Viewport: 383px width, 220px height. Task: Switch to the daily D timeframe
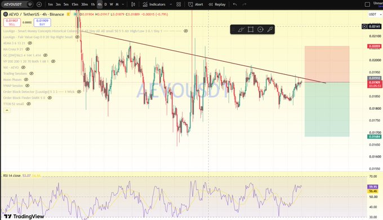(105, 5)
